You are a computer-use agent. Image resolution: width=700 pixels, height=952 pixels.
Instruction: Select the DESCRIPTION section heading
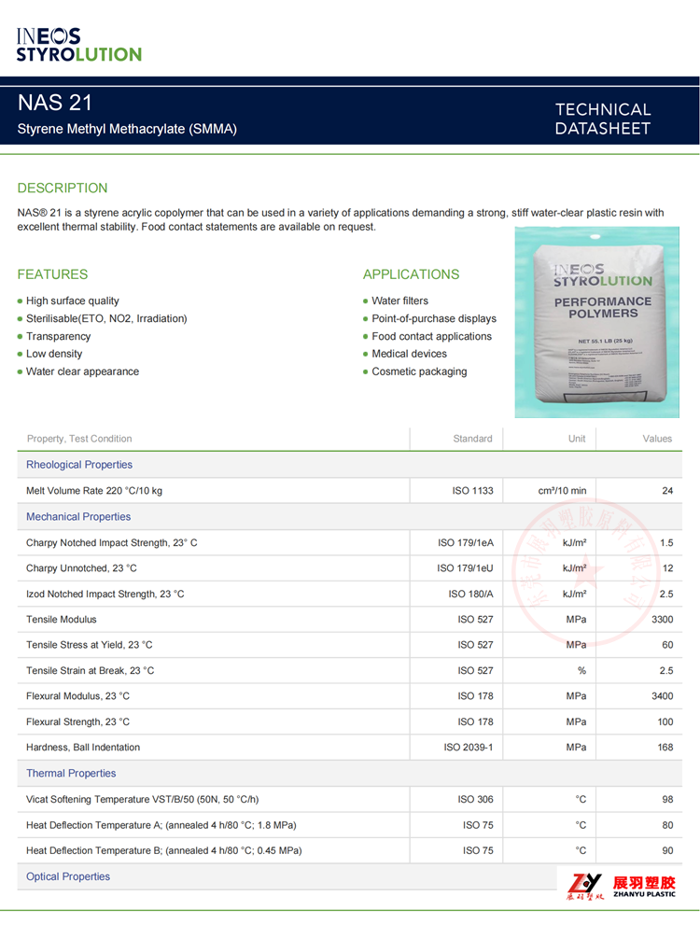click(63, 188)
